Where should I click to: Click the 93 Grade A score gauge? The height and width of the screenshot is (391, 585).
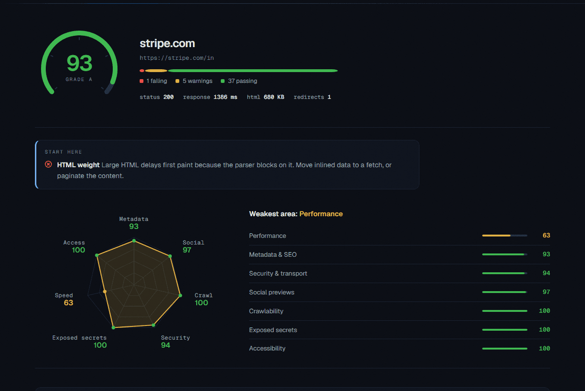coord(79,64)
